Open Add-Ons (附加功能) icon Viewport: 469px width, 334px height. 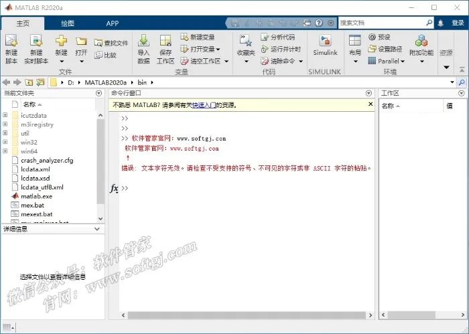pos(421,41)
